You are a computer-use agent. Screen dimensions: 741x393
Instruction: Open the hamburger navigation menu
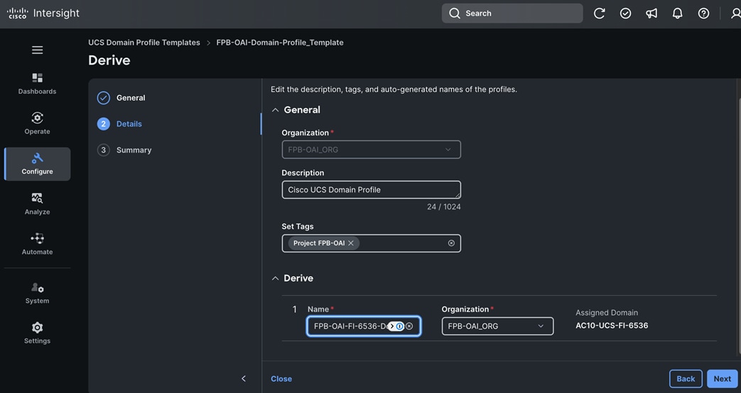(38, 50)
